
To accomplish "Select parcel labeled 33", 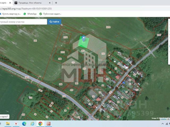I will click(x=100, y=92).
